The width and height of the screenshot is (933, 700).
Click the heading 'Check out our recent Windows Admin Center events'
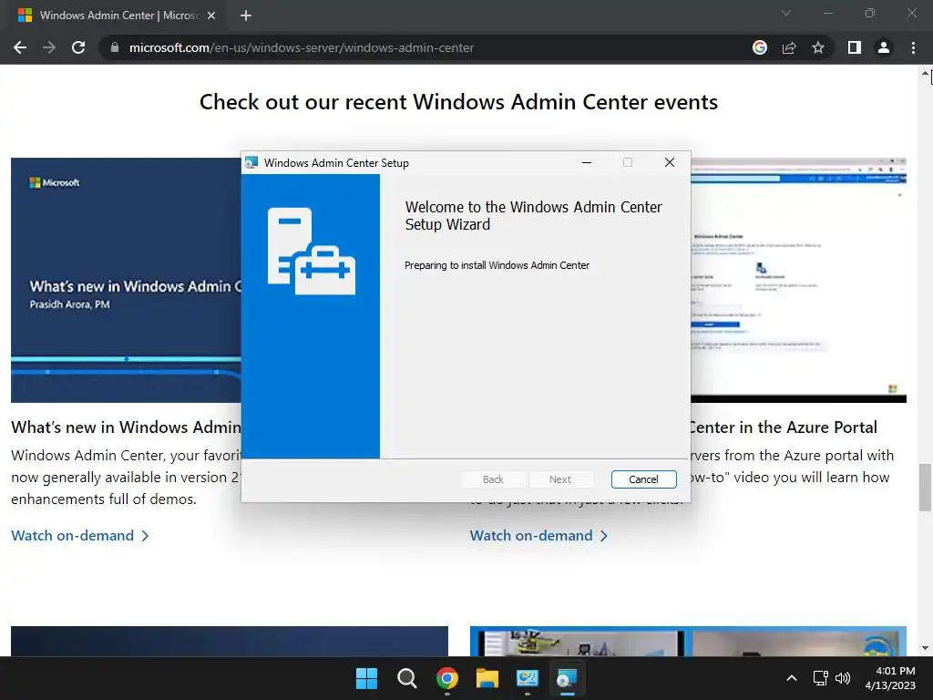pos(459,102)
